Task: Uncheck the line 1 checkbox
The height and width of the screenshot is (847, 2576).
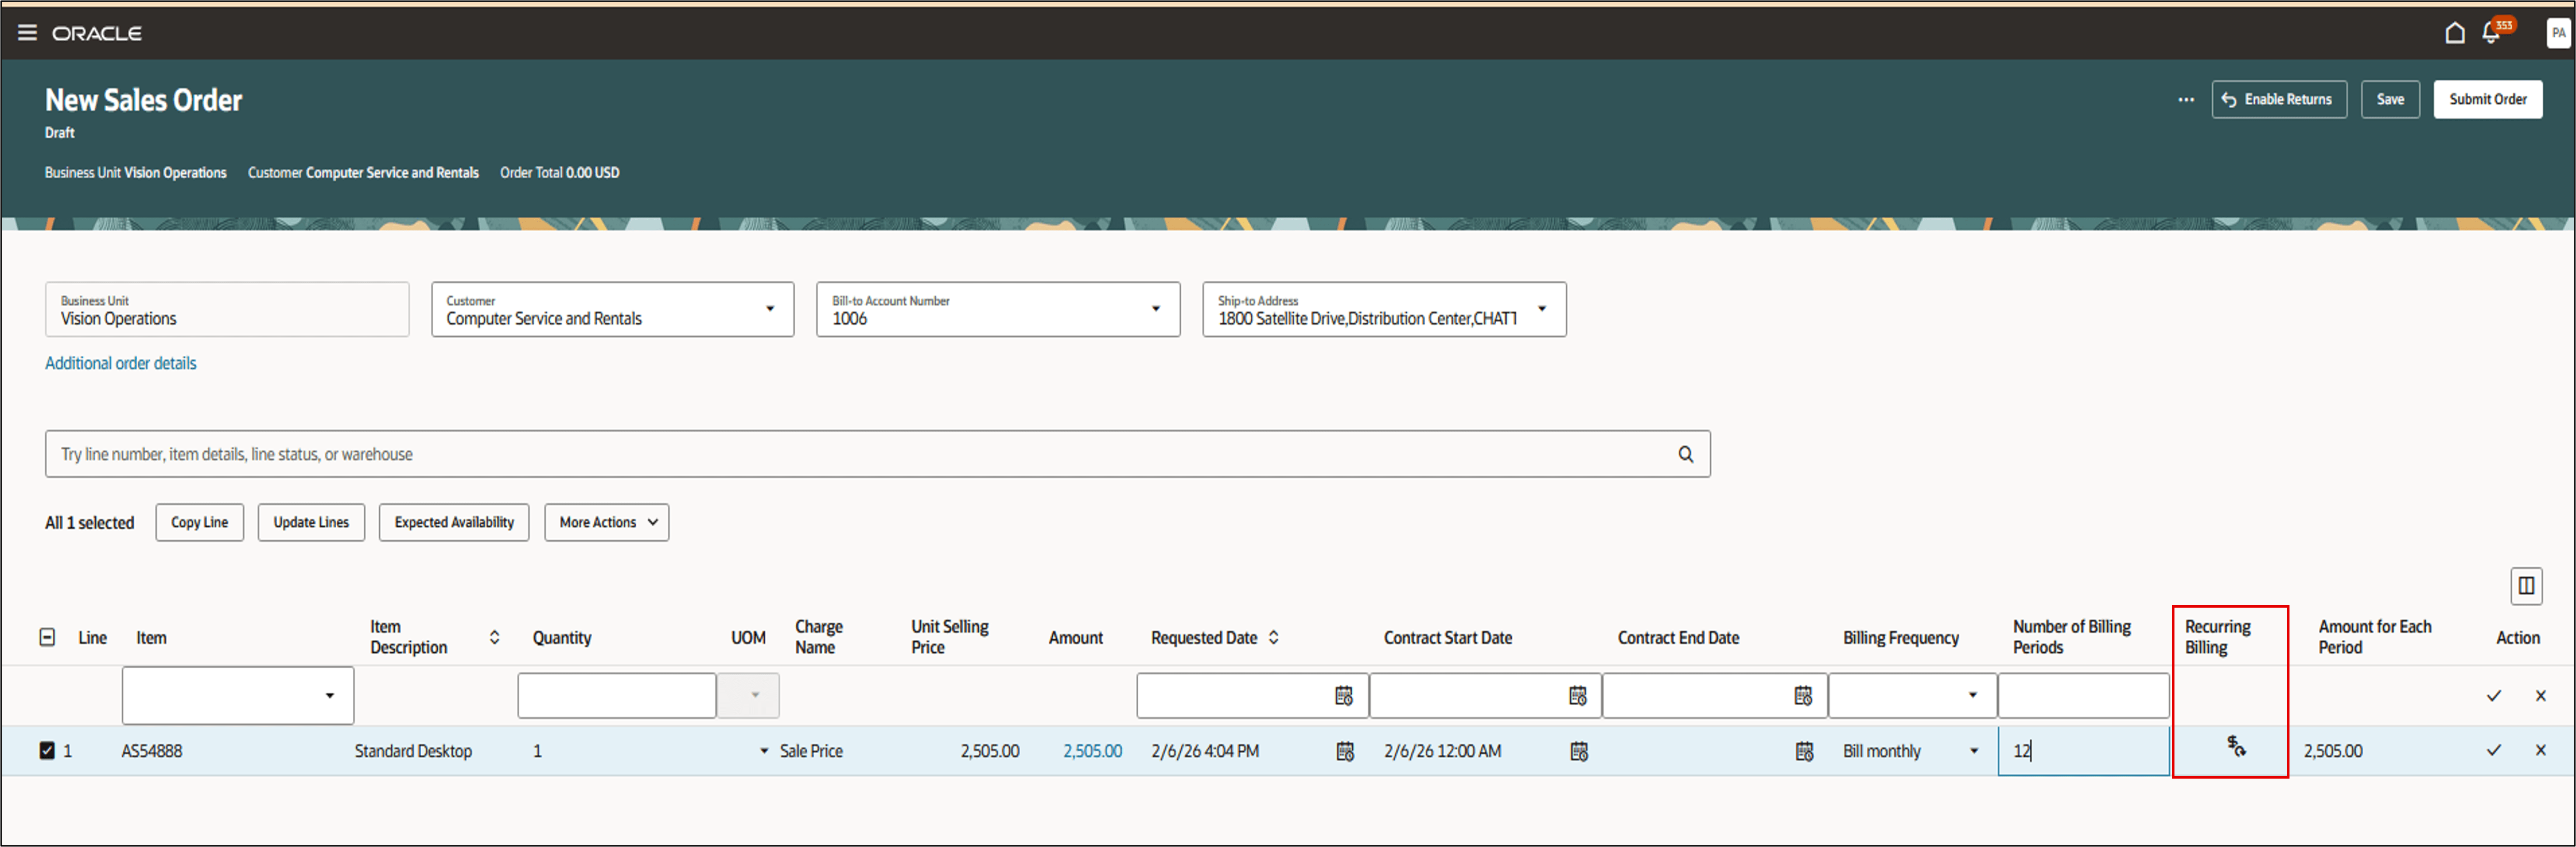Action: point(47,750)
